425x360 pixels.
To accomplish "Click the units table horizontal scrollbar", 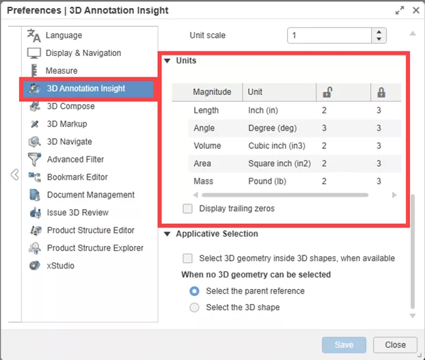I will click(285, 195).
